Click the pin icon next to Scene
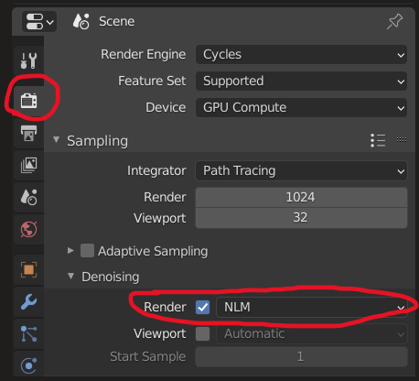The image size is (419, 381). 395,21
